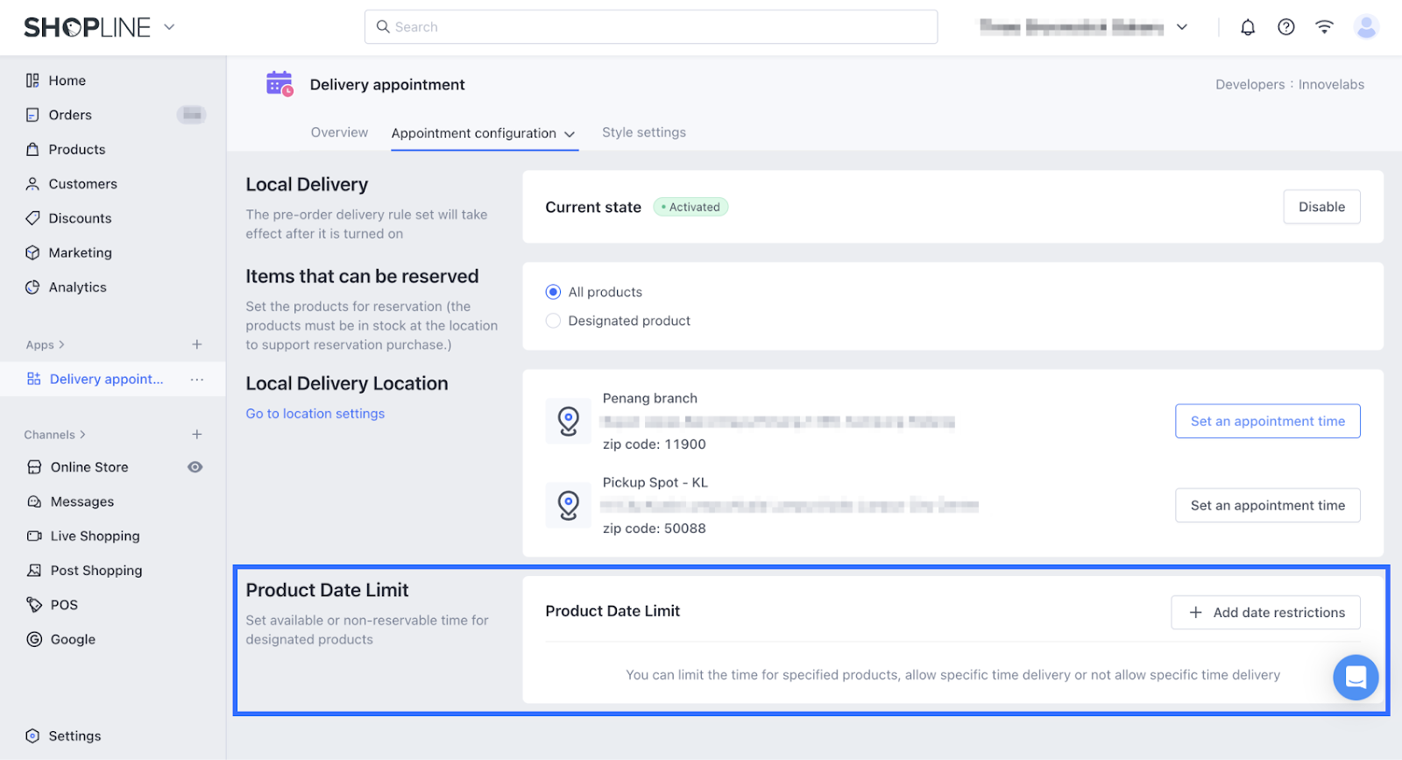Select the All products radio button
The height and width of the screenshot is (760, 1402).
[x=553, y=292]
